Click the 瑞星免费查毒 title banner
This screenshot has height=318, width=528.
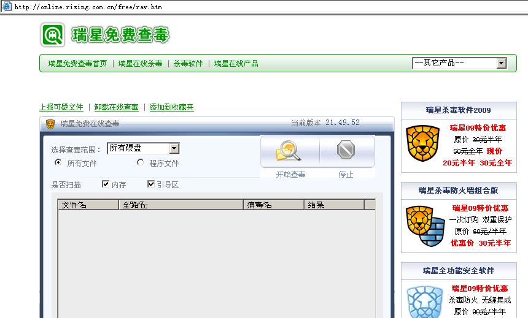pos(120,35)
